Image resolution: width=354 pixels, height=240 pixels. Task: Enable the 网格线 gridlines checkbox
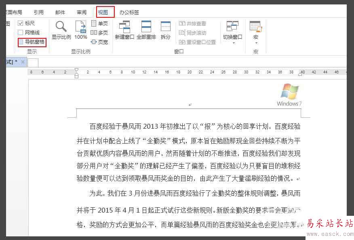[21, 32]
